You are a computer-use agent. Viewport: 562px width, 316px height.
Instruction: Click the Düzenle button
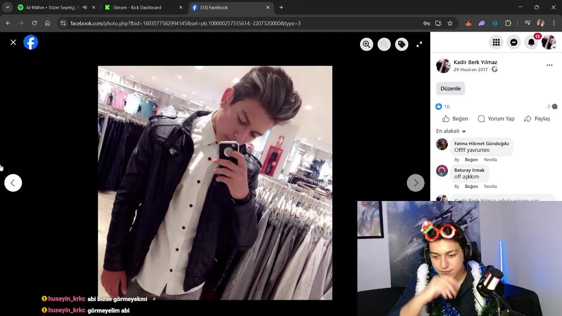coord(450,89)
